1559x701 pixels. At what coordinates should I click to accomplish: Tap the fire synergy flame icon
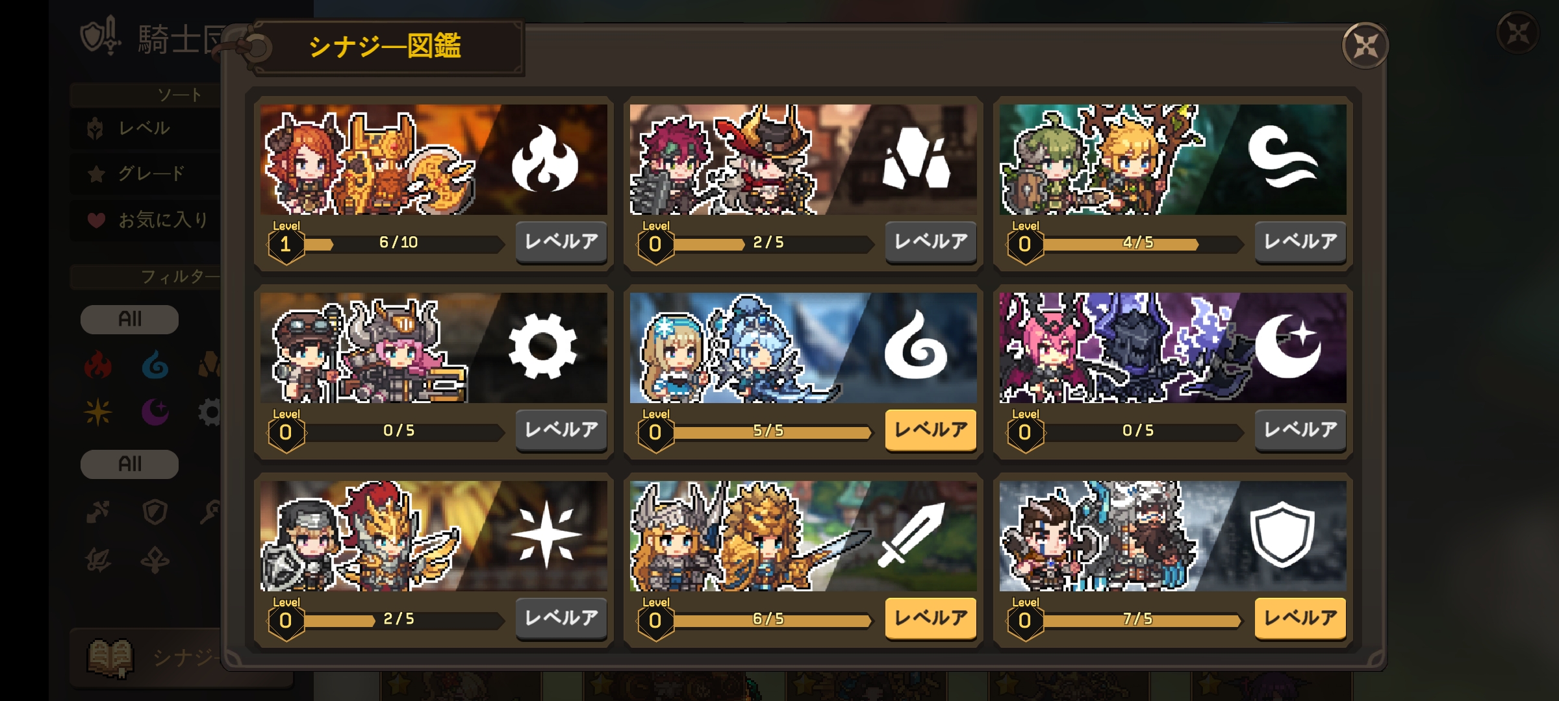point(544,159)
